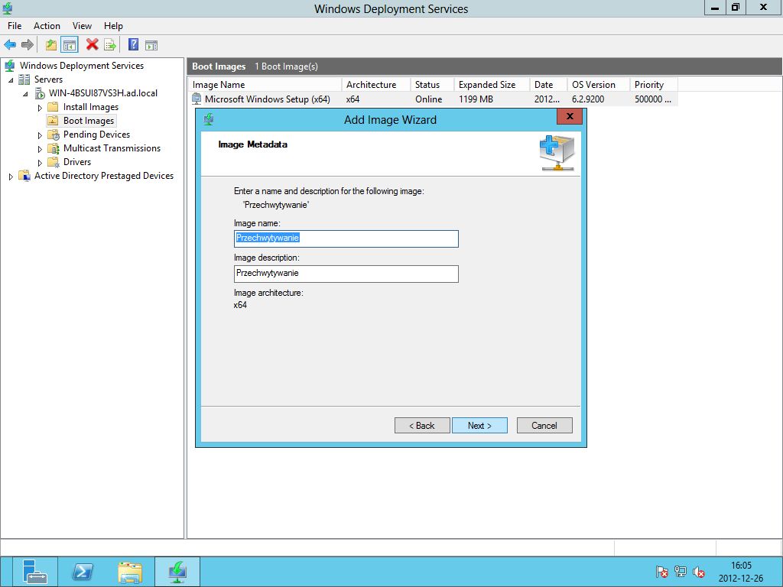783x587 pixels.
Task: Open the File menu
Action: point(15,26)
